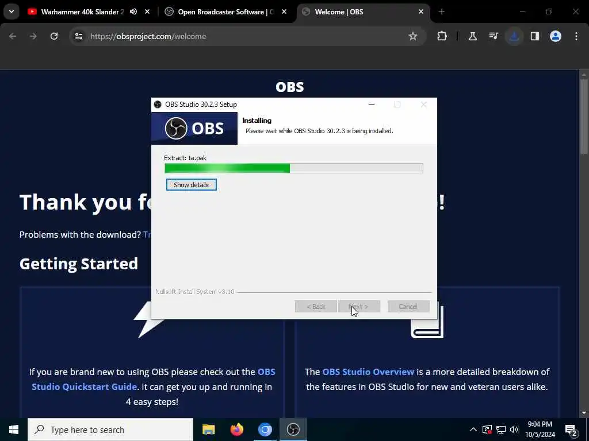Open the network icon in system tray
Viewport: 589px width, 441px height.
click(501, 430)
